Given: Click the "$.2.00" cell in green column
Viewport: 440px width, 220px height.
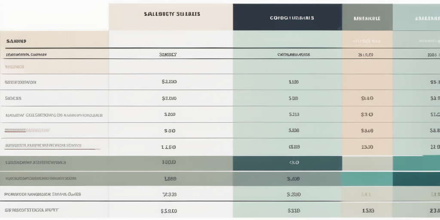Looking at the screenshot, I should 293,194.
